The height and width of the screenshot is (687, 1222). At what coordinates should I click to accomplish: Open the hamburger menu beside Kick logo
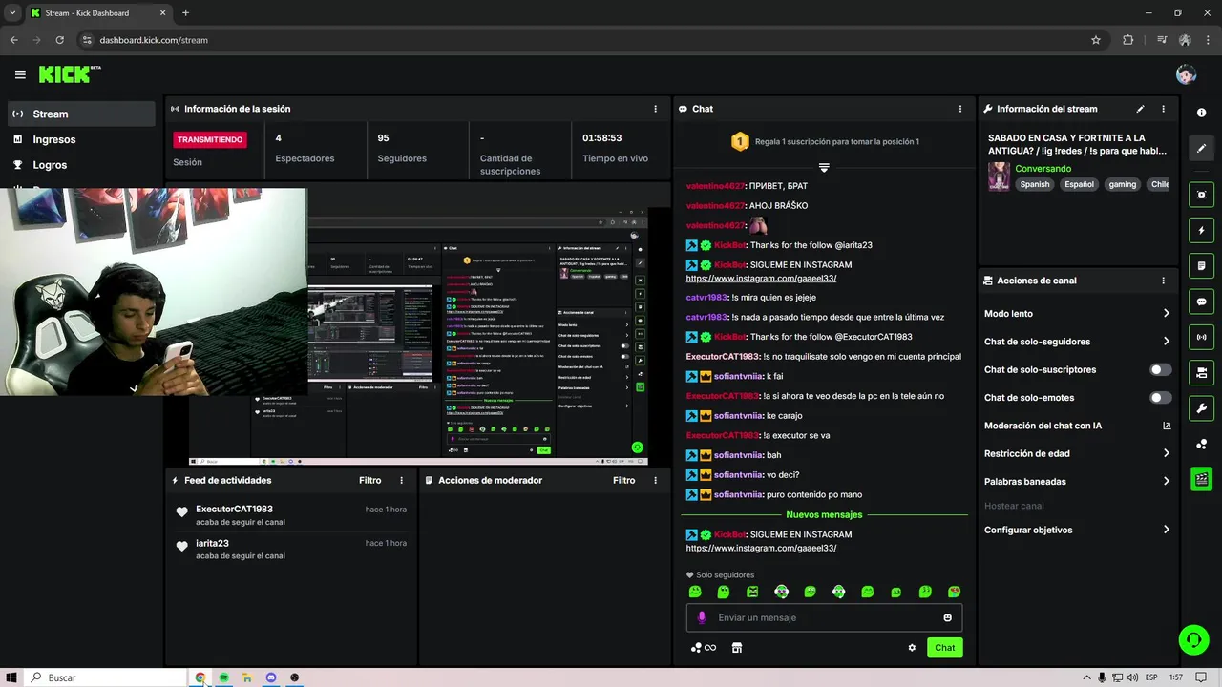click(x=20, y=74)
